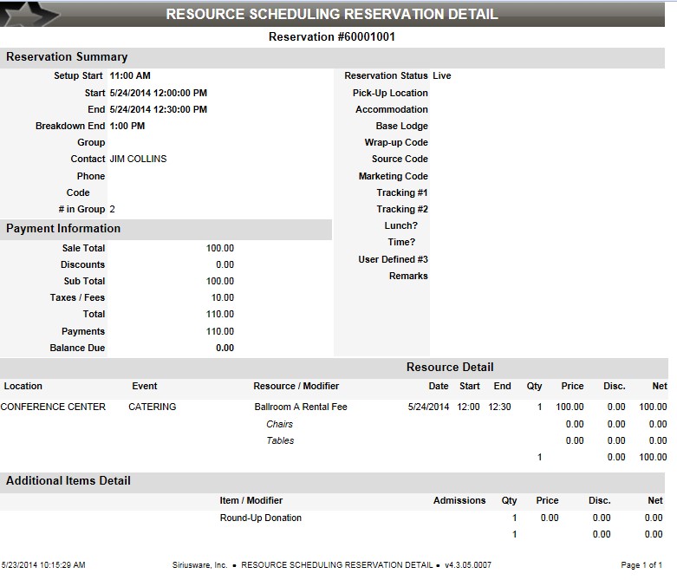Click the Reservation Summary section header
The image size is (677, 580).
pos(67,57)
